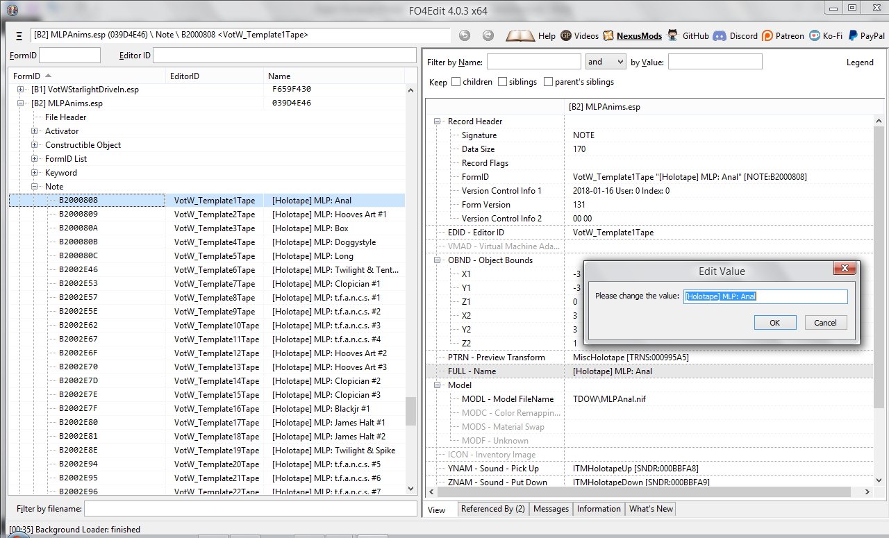Toggle the Keep siblings checkbox

point(503,82)
